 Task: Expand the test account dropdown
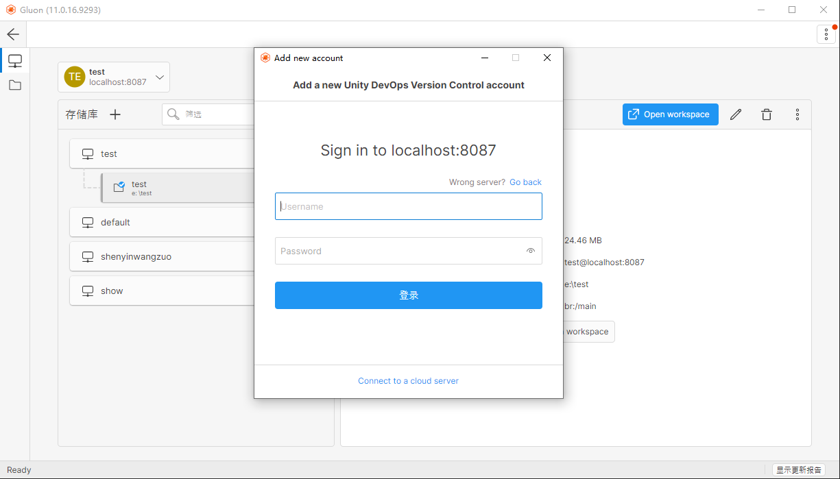tap(159, 77)
